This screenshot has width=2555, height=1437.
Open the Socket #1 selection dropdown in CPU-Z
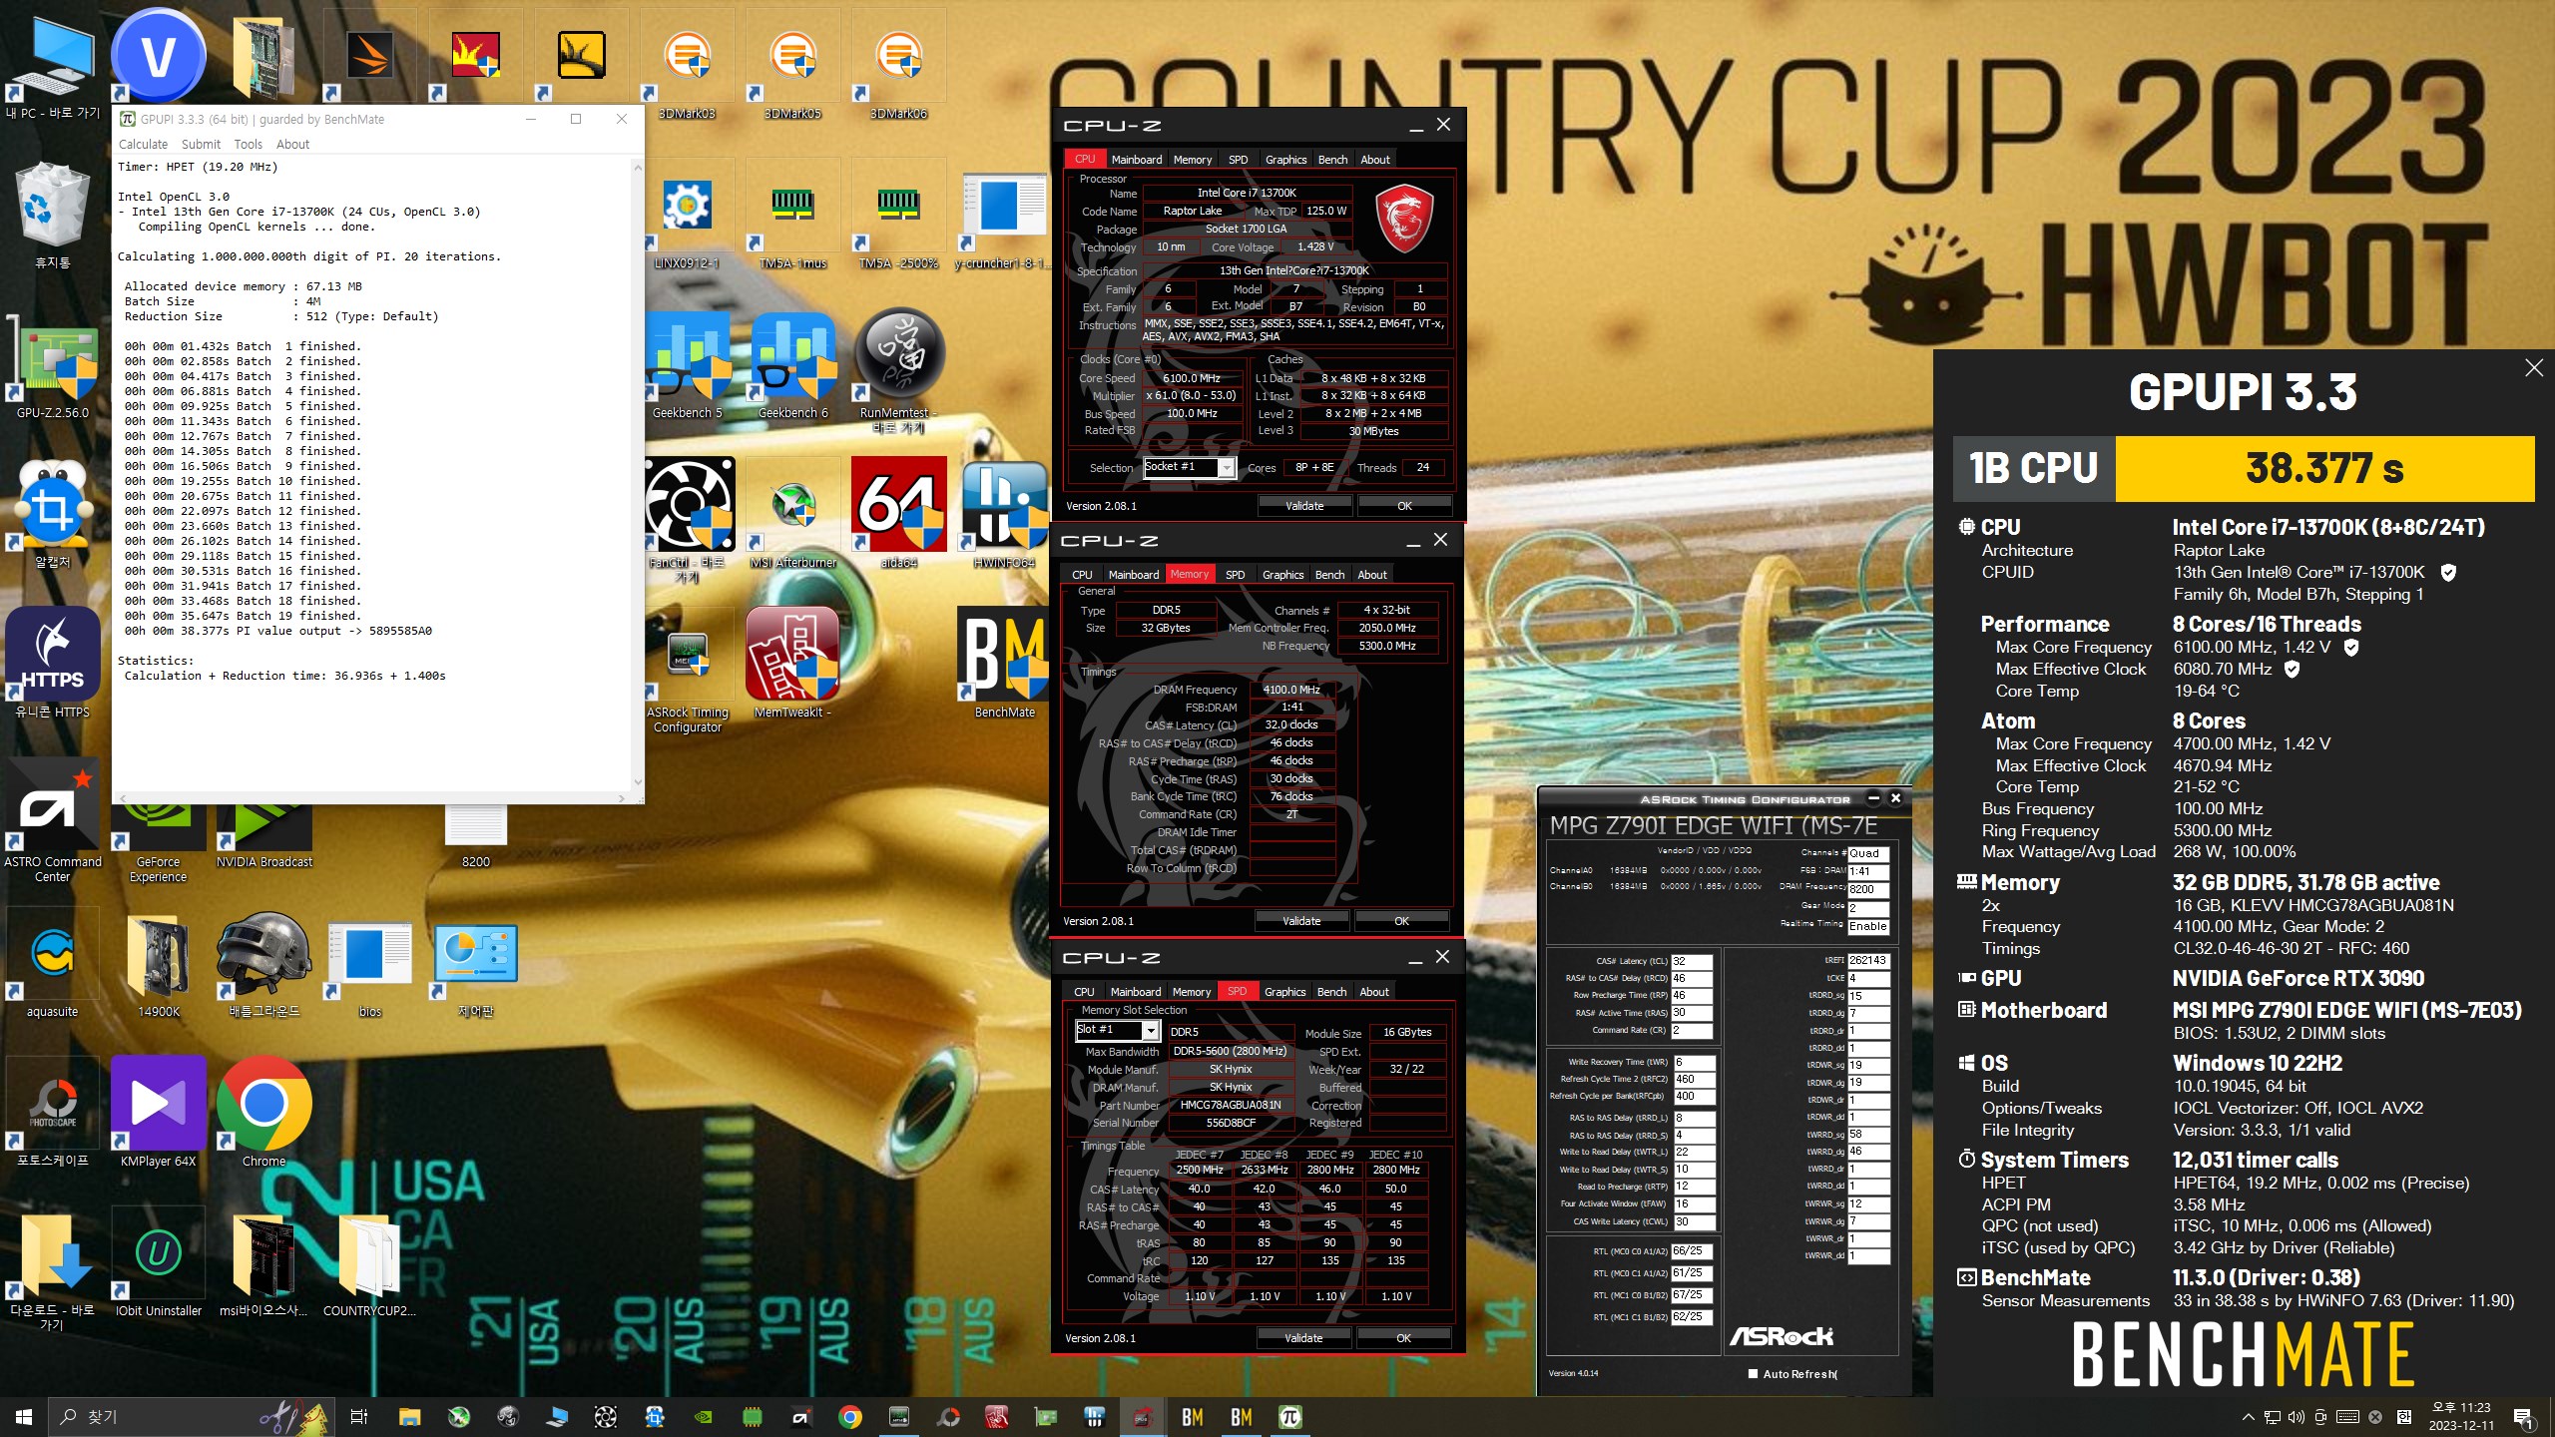1190,467
